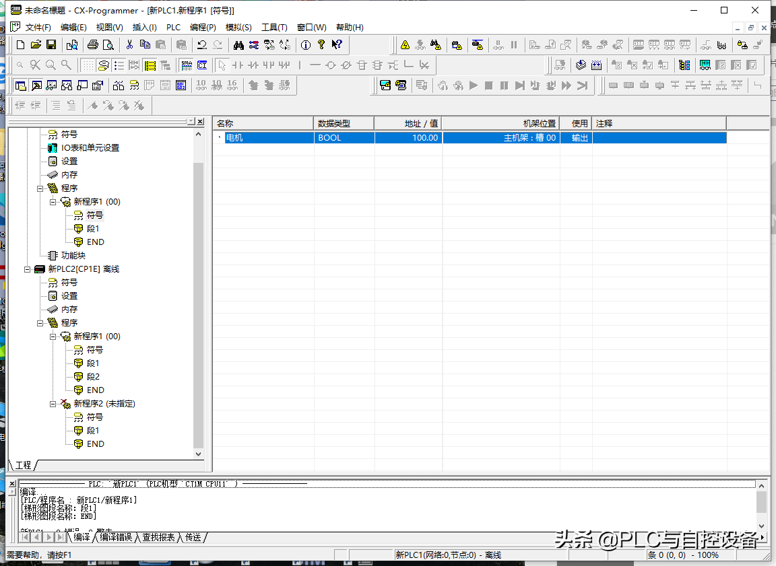
Task: Collapse the first 程序 tree node
Action: pos(40,188)
